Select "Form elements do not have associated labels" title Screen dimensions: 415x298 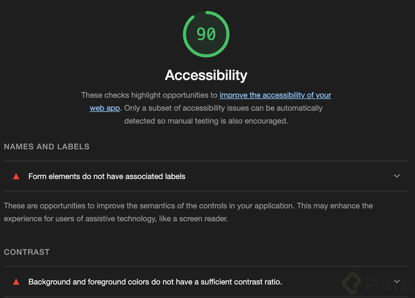pos(107,176)
